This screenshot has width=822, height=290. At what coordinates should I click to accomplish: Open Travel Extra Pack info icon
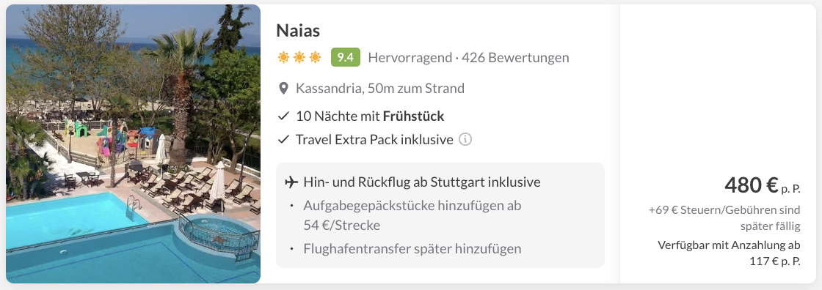coord(465,140)
